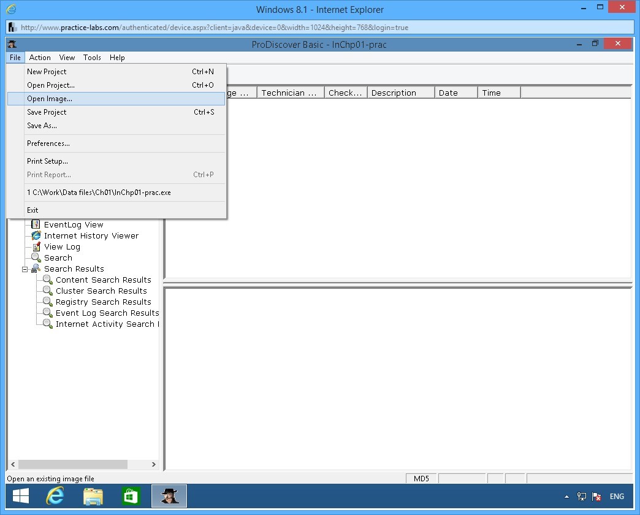
Task: Select View Log in the tree
Action: pos(62,246)
